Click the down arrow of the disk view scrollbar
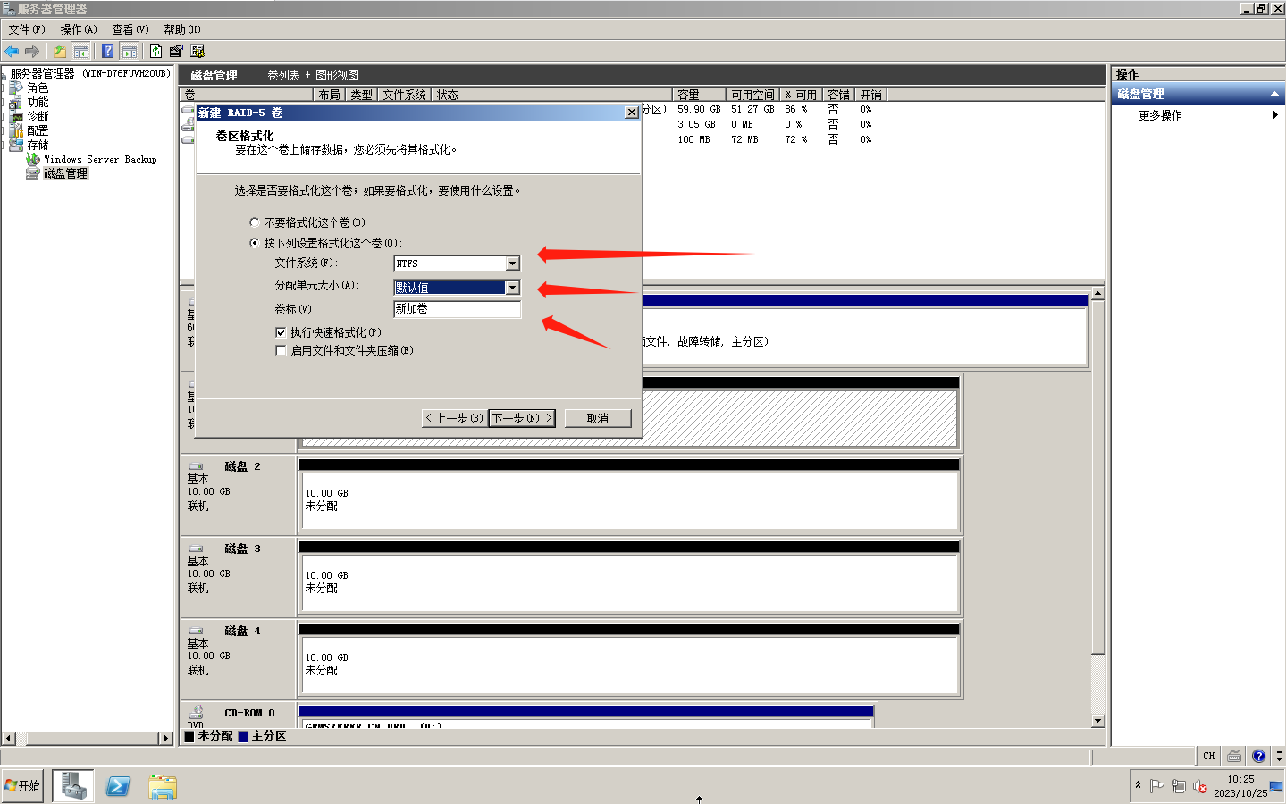1286x804 pixels. click(1097, 721)
